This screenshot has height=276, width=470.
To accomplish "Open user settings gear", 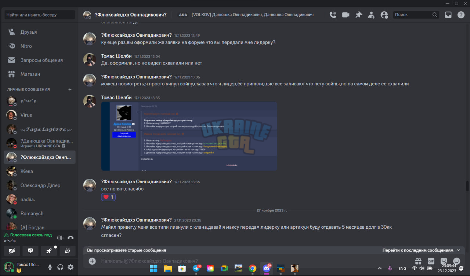I will click(70, 267).
